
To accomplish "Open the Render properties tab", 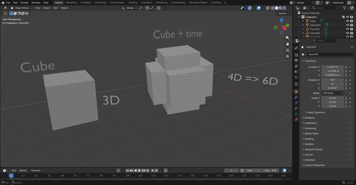I will coord(296,55).
